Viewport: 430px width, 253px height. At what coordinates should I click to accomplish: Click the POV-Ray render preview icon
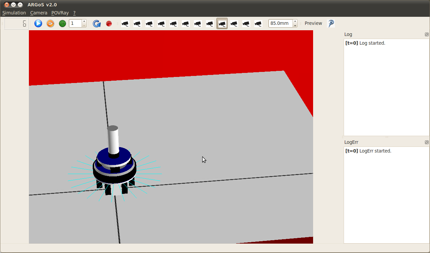331,24
